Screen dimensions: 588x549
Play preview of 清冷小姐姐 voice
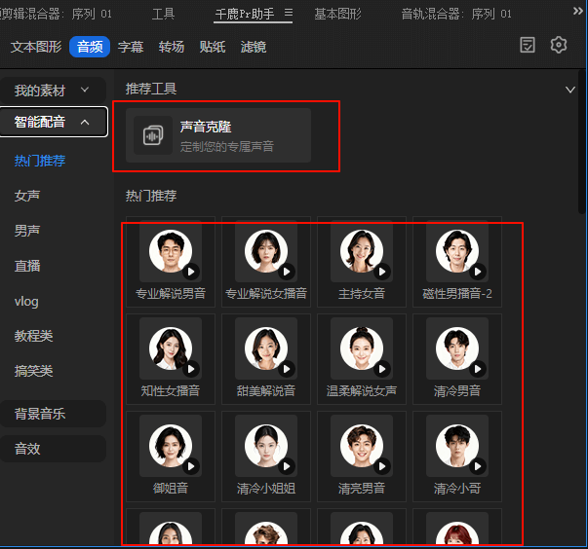pos(287,466)
